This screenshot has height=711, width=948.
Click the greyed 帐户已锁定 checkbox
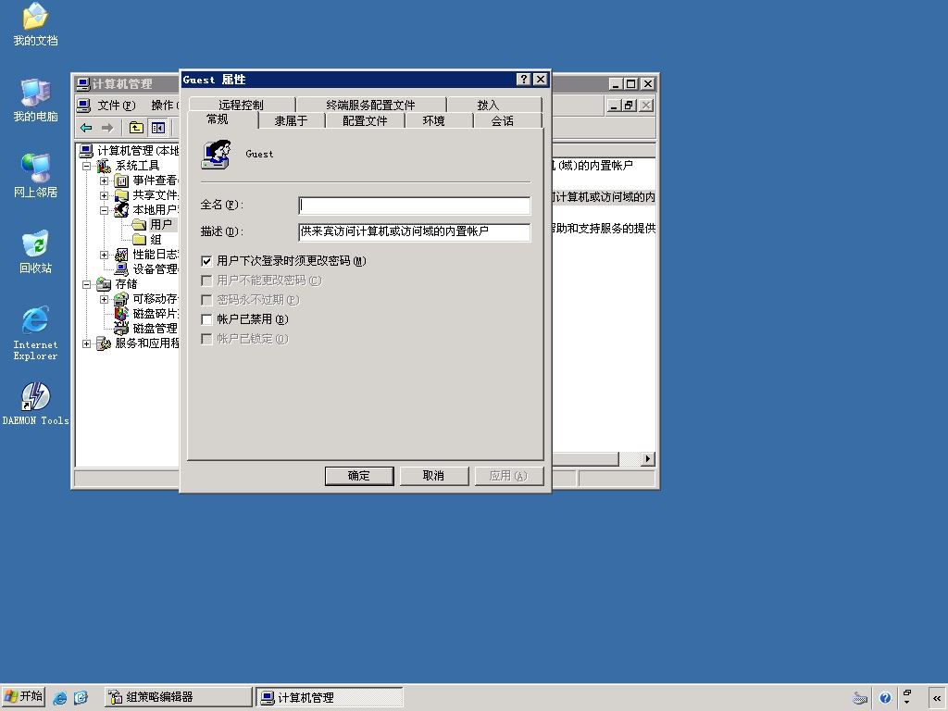(206, 339)
